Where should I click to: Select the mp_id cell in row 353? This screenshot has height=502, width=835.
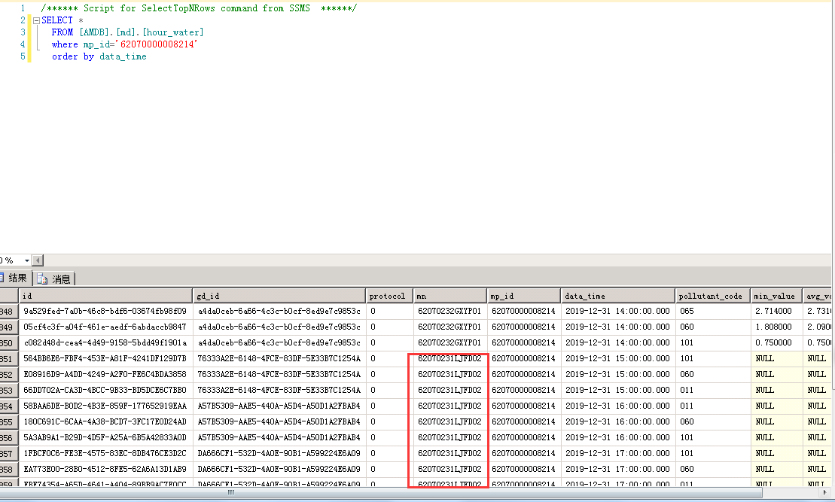point(524,390)
